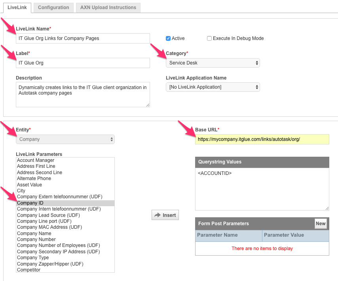
Task: Click the Insert arrow button
Action: 165,215
